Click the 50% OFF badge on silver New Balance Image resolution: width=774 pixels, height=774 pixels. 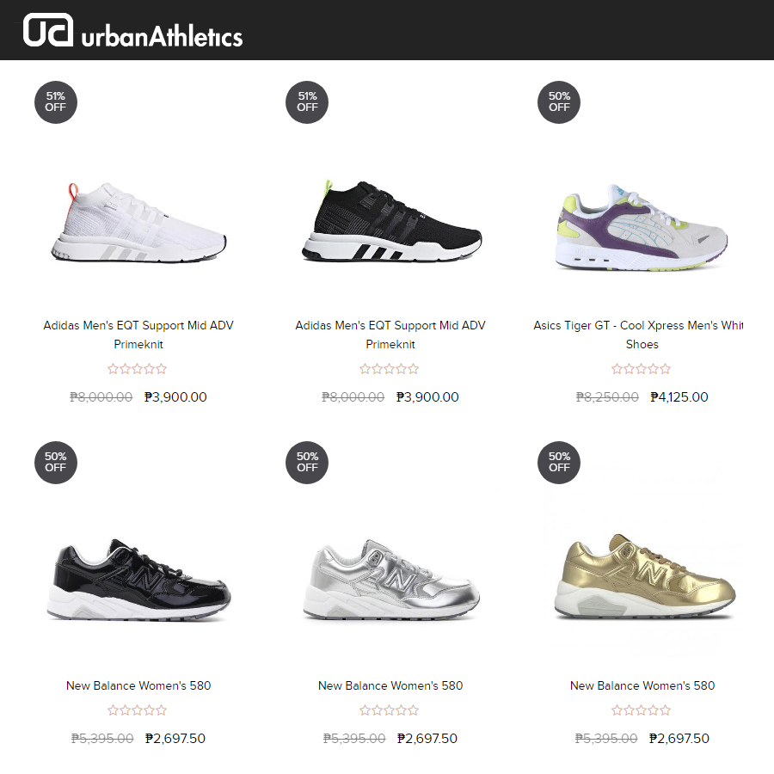307,462
